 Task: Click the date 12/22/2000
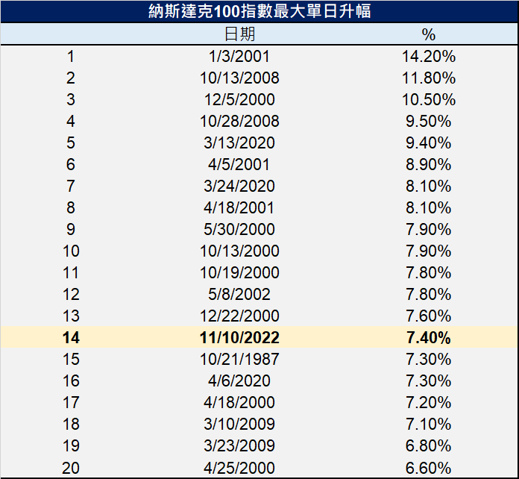[x=239, y=316]
